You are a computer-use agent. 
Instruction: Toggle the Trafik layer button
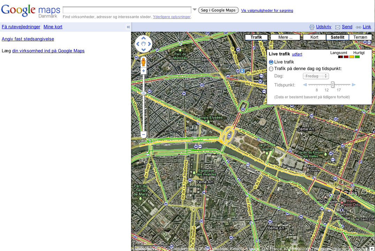coord(256,37)
